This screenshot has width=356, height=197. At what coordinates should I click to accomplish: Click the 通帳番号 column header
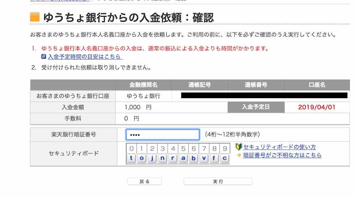click(x=256, y=85)
